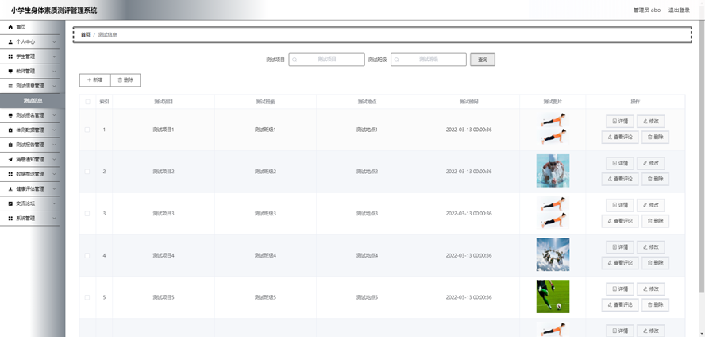This screenshot has height=337, width=705.
Task: Click the icon beside 交流论坛
Action: coord(10,203)
